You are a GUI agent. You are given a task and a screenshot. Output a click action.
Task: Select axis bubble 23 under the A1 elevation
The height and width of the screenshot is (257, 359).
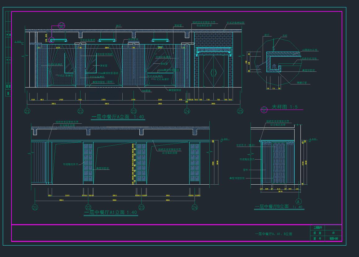tap(142, 207)
